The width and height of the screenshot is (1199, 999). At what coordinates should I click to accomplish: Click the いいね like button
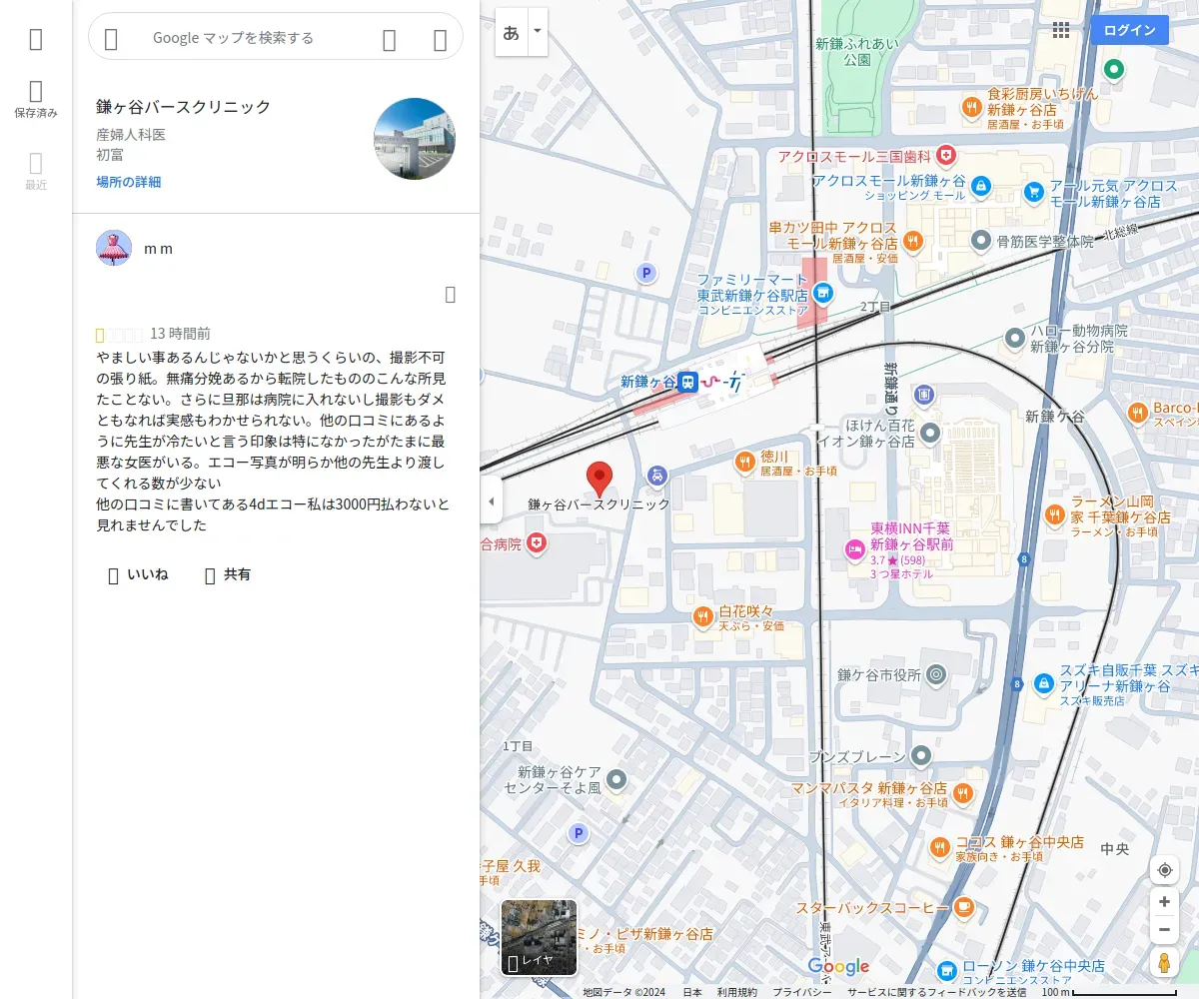coord(138,574)
